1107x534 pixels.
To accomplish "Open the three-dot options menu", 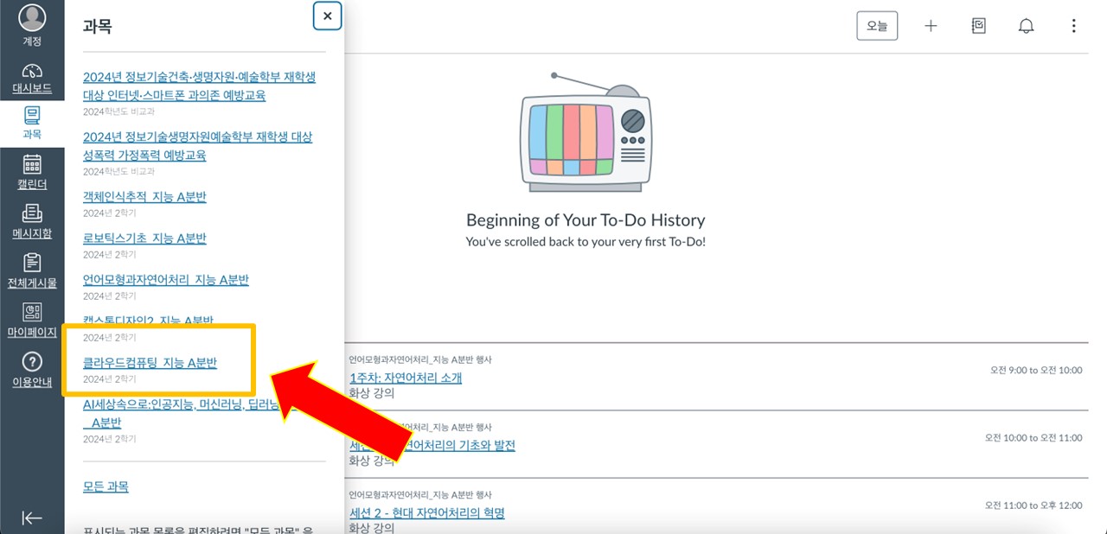I will (1073, 26).
